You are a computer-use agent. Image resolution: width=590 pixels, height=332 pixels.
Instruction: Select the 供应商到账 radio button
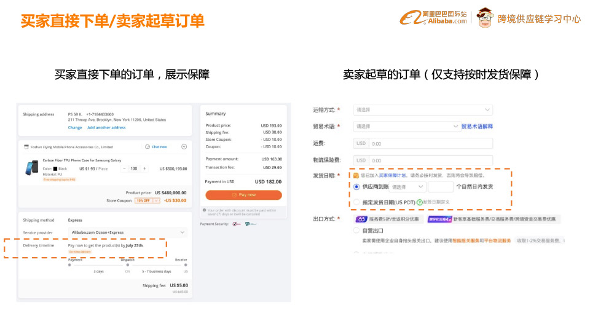pos(356,186)
